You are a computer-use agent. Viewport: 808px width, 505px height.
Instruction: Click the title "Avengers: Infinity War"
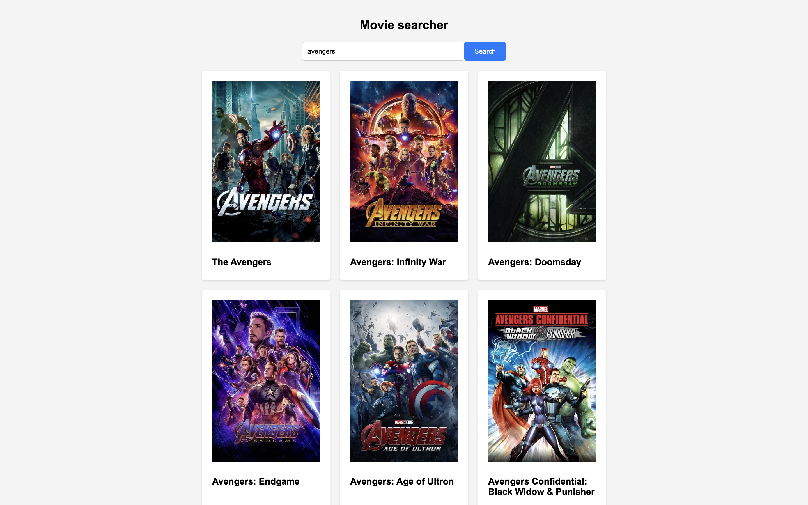398,262
